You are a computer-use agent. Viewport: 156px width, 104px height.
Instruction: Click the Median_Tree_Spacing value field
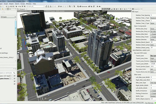tap(153, 15)
